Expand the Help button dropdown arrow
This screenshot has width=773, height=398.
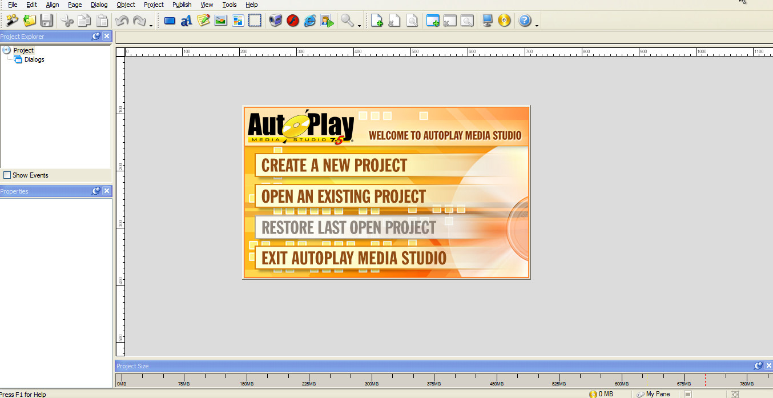[537, 25]
